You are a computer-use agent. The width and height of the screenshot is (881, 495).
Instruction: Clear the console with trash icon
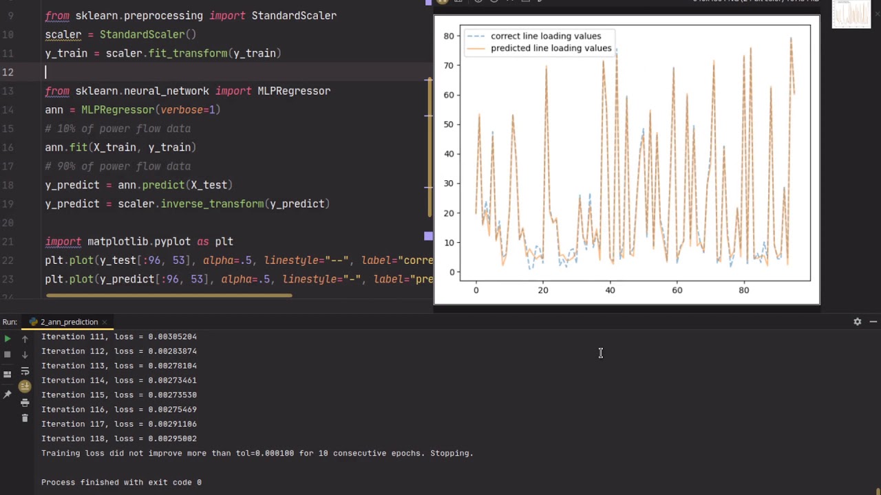pyautogui.click(x=25, y=417)
